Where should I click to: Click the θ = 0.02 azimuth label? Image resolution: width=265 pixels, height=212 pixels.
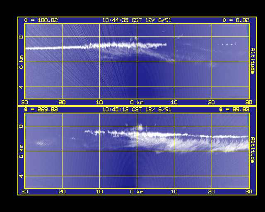point(236,20)
